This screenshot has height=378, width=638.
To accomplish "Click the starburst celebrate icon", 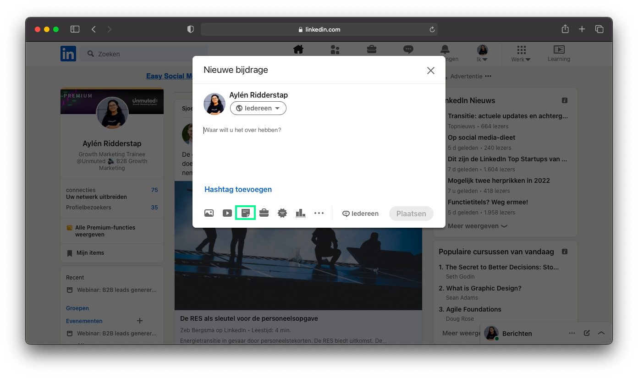I will pyautogui.click(x=282, y=213).
